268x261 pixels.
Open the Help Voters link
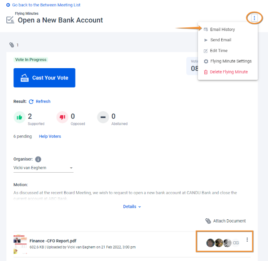(x=50, y=136)
